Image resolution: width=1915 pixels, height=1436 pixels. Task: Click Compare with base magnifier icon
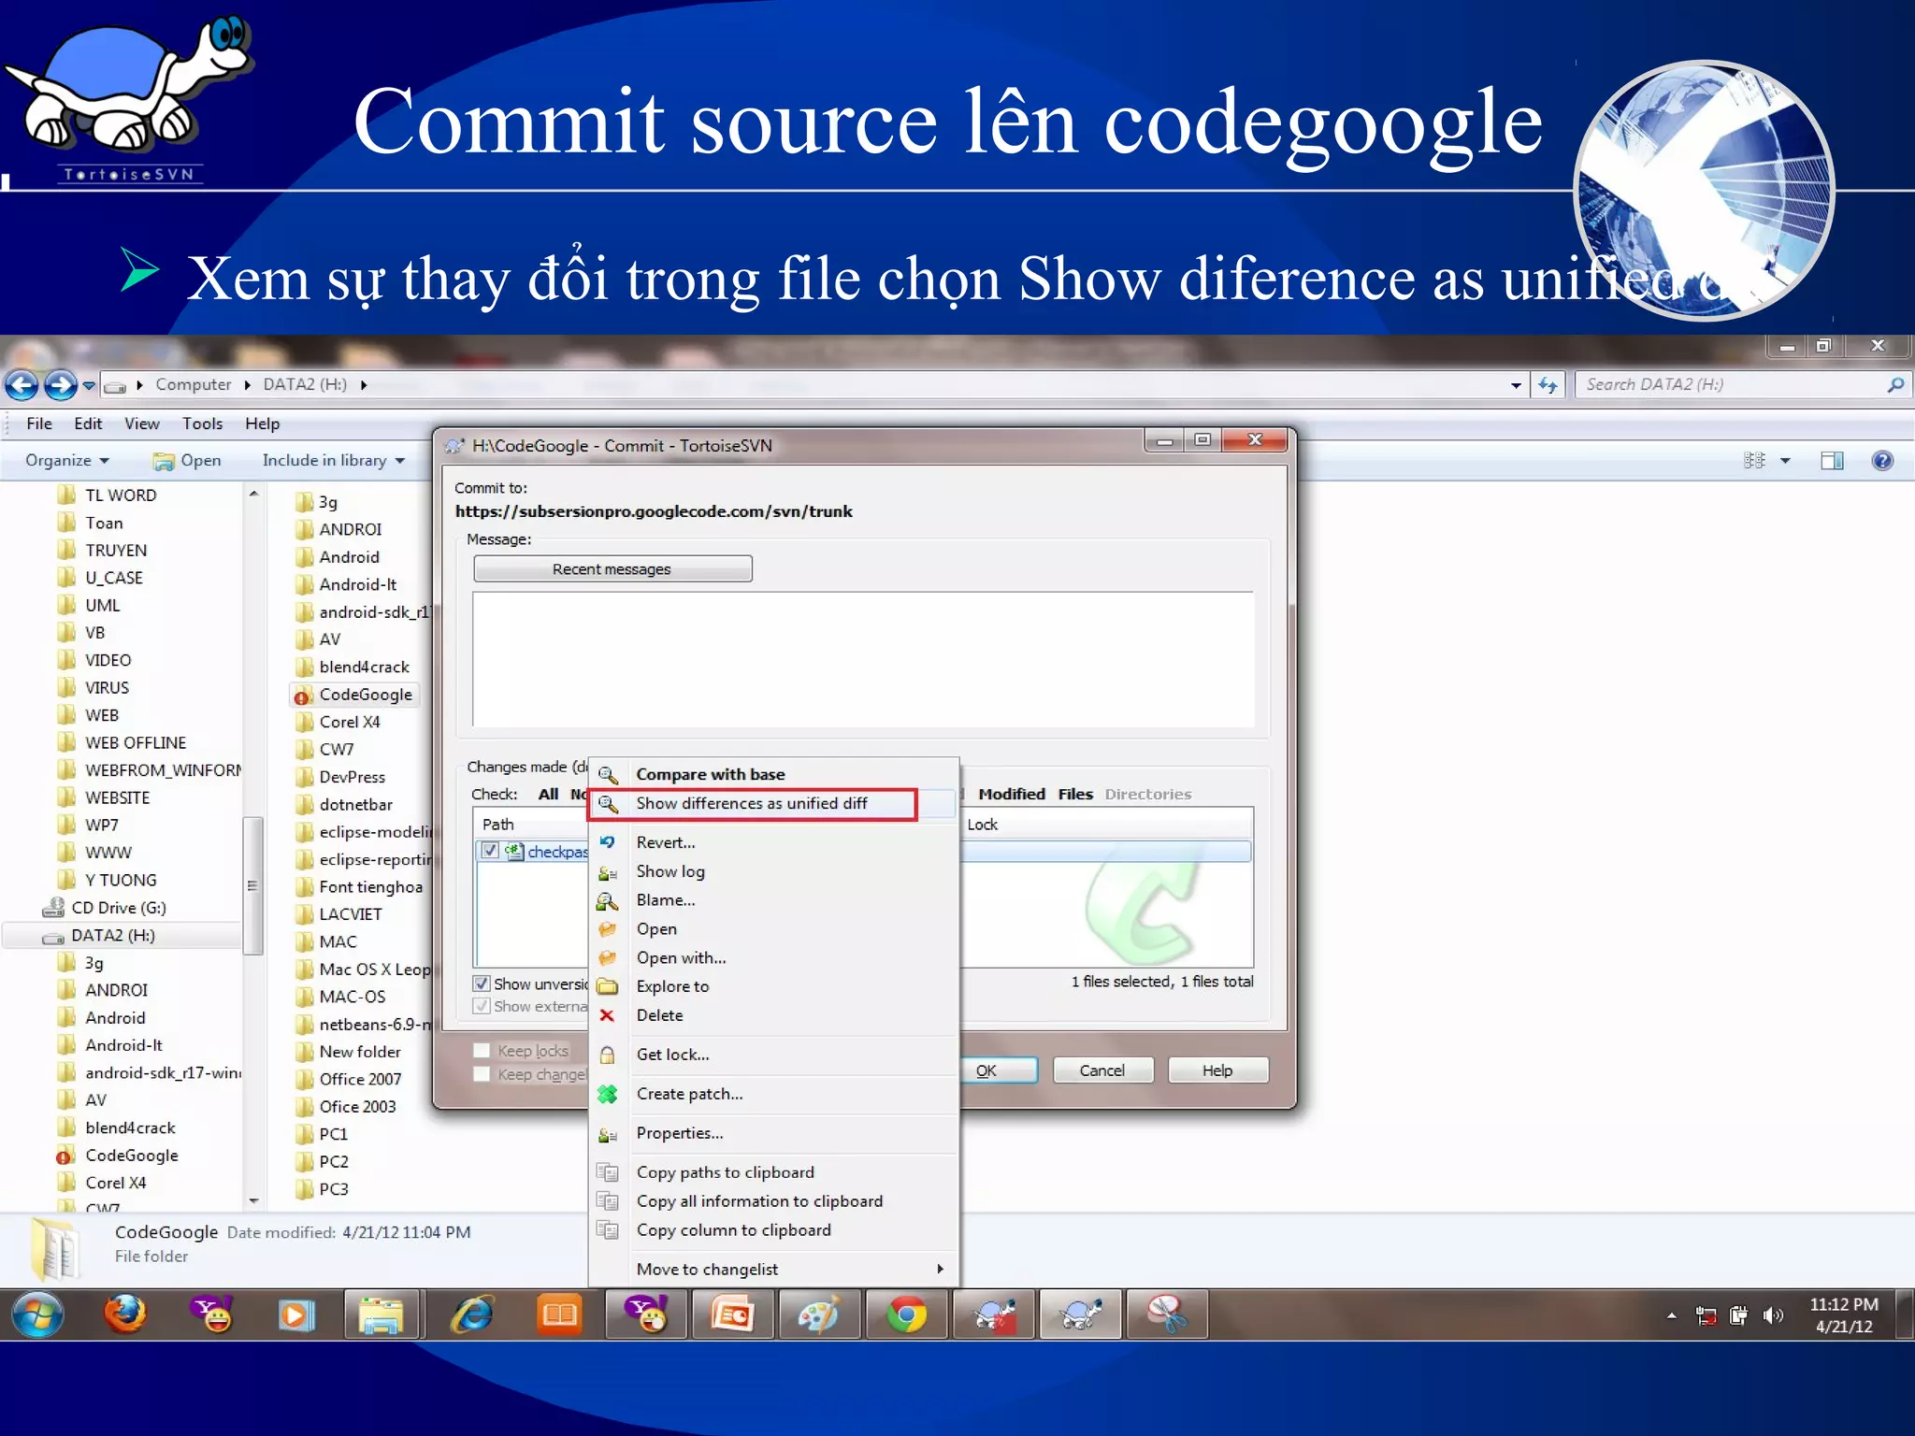click(608, 775)
